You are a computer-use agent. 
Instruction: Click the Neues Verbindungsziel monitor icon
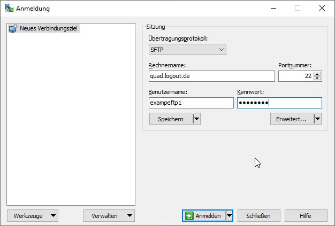pos(13,28)
